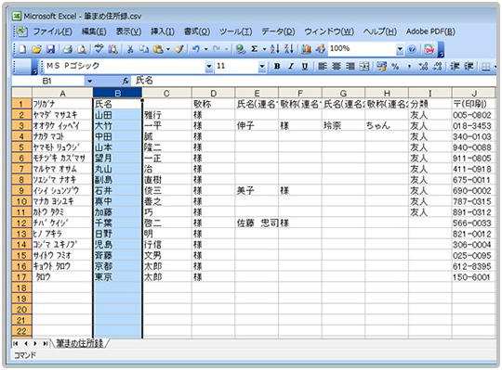Expand the font size 11 dropdown
This screenshot has width=502, height=370.
point(262,67)
